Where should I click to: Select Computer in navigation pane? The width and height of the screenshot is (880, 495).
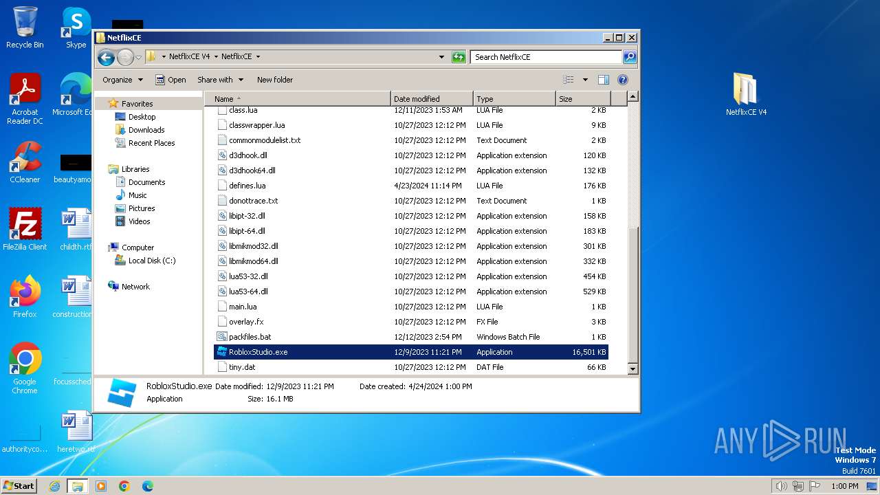coord(137,247)
